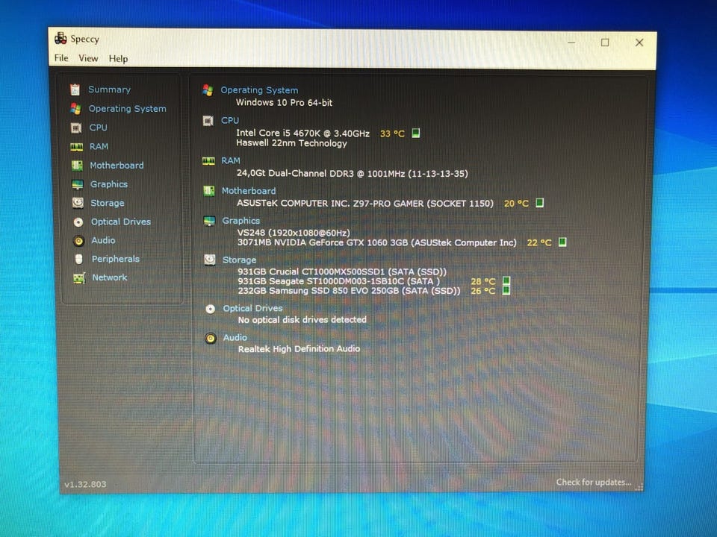Screen dimensions: 717x537
Task: Click the Samsung SSD temperature indicator at 26 °C
Action: point(506,290)
